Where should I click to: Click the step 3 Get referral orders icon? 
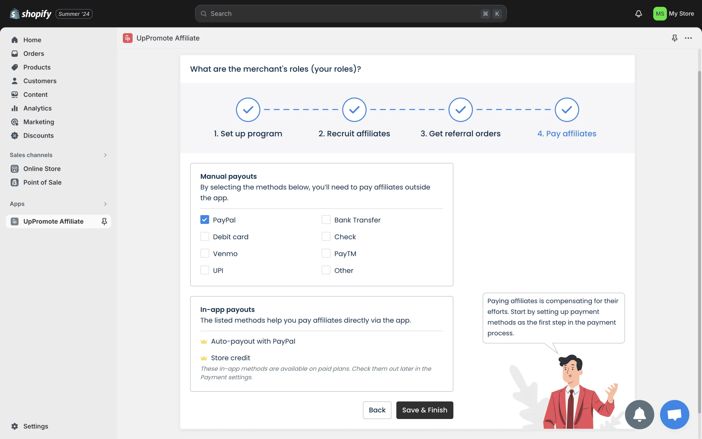pyautogui.click(x=460, y=109)
